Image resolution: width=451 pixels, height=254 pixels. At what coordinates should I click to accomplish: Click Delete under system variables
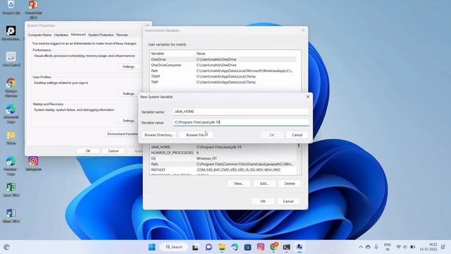click(290, 183)
